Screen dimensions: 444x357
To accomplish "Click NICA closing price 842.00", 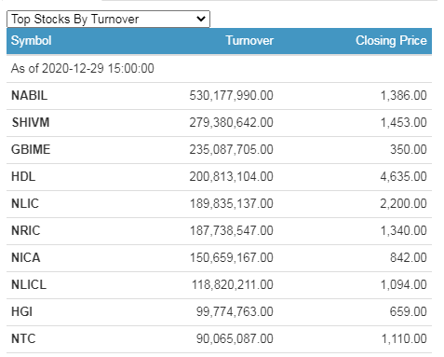I will 409,257.
